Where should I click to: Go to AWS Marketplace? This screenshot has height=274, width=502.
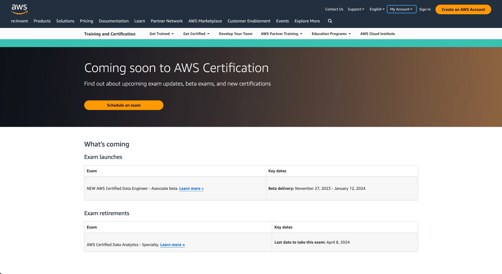tap(205, 21)
